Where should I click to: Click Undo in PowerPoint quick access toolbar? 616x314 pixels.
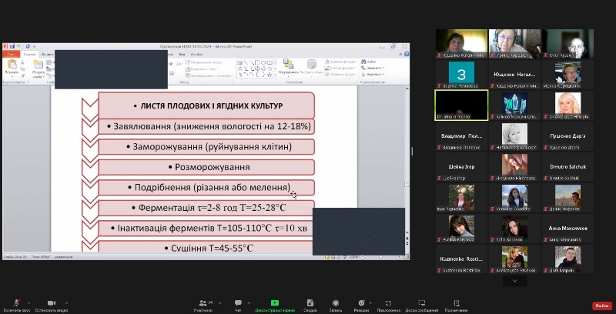pos(18,46)
